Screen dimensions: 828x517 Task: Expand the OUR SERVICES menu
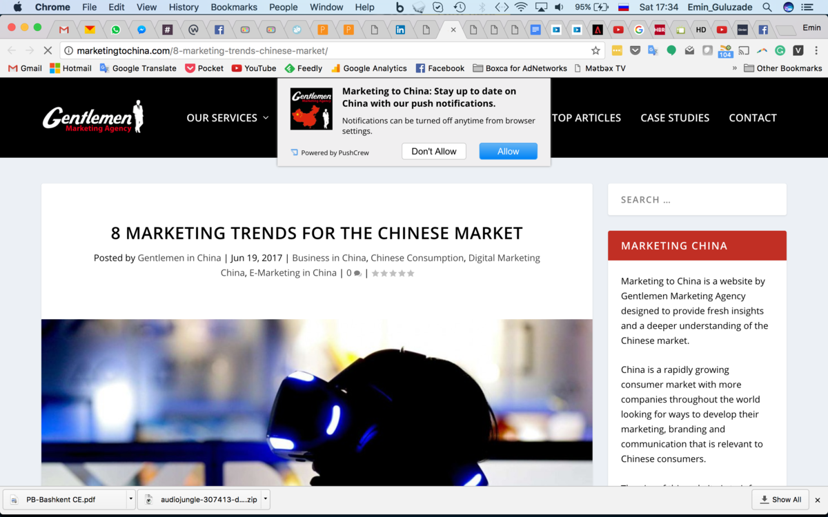(228, 118)
